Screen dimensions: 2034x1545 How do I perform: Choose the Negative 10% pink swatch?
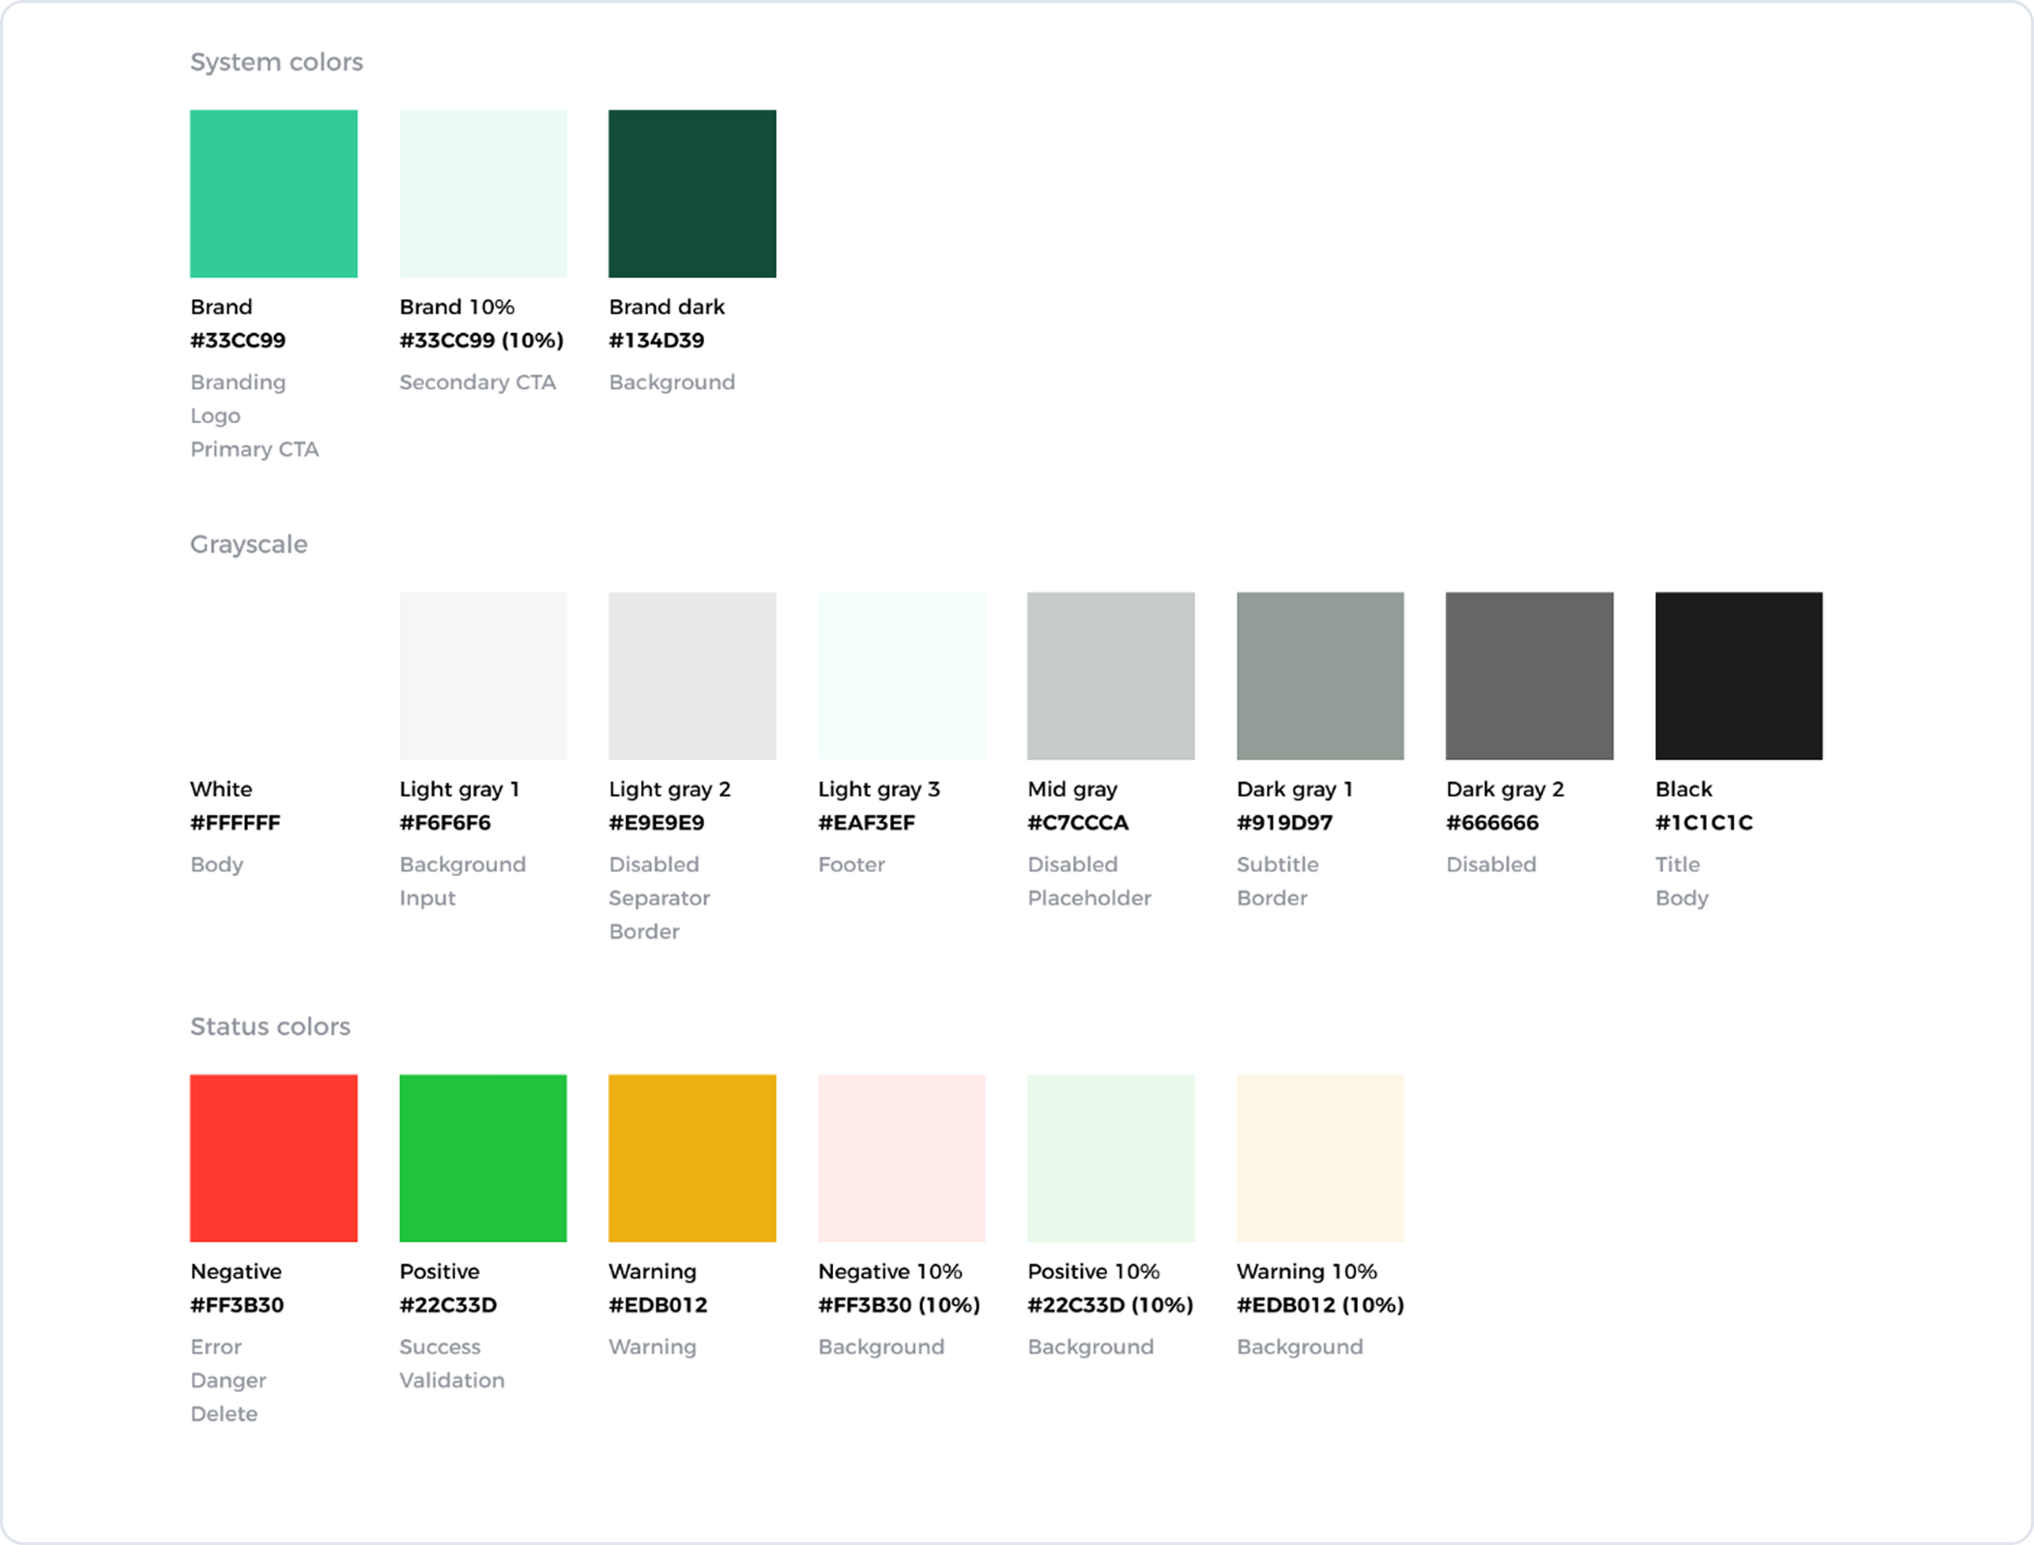tap(901, 1158)
